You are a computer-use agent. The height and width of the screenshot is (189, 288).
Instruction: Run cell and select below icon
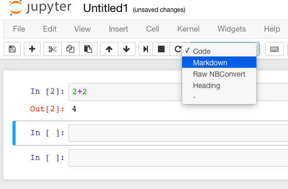click(146, 49)
